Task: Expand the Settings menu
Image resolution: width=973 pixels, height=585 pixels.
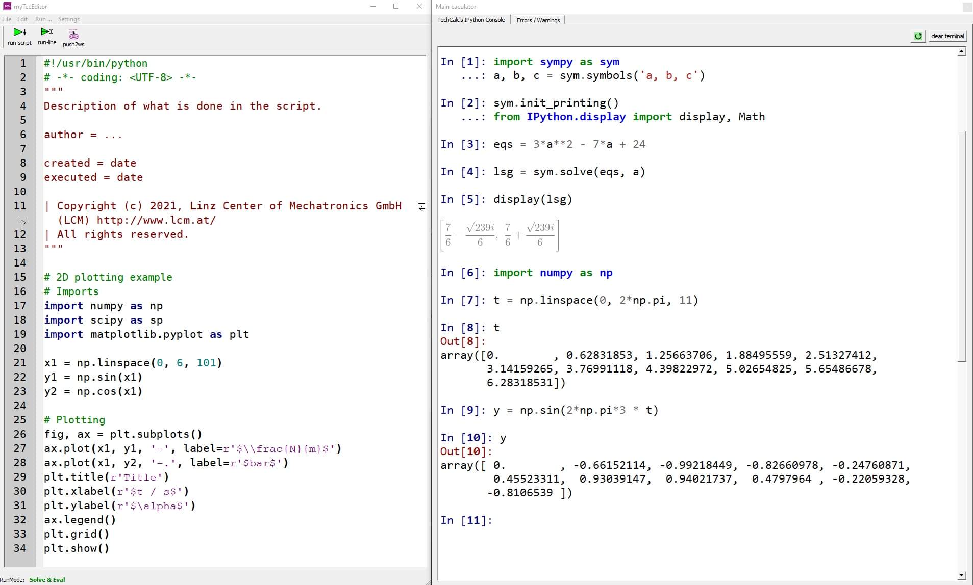Action: point(69,19)
